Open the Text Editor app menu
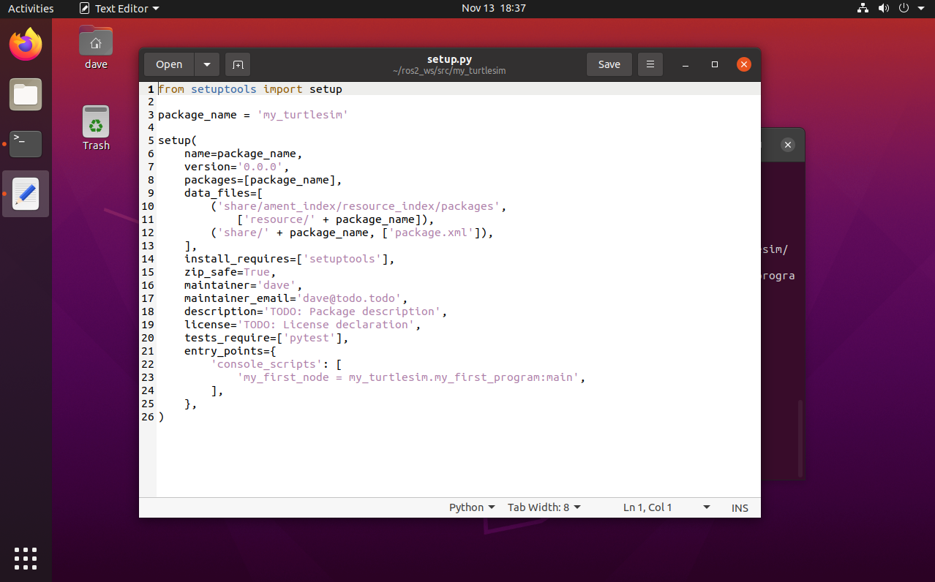Image resolution: width=935 pixels, height=582 pixels. (119, 9)
